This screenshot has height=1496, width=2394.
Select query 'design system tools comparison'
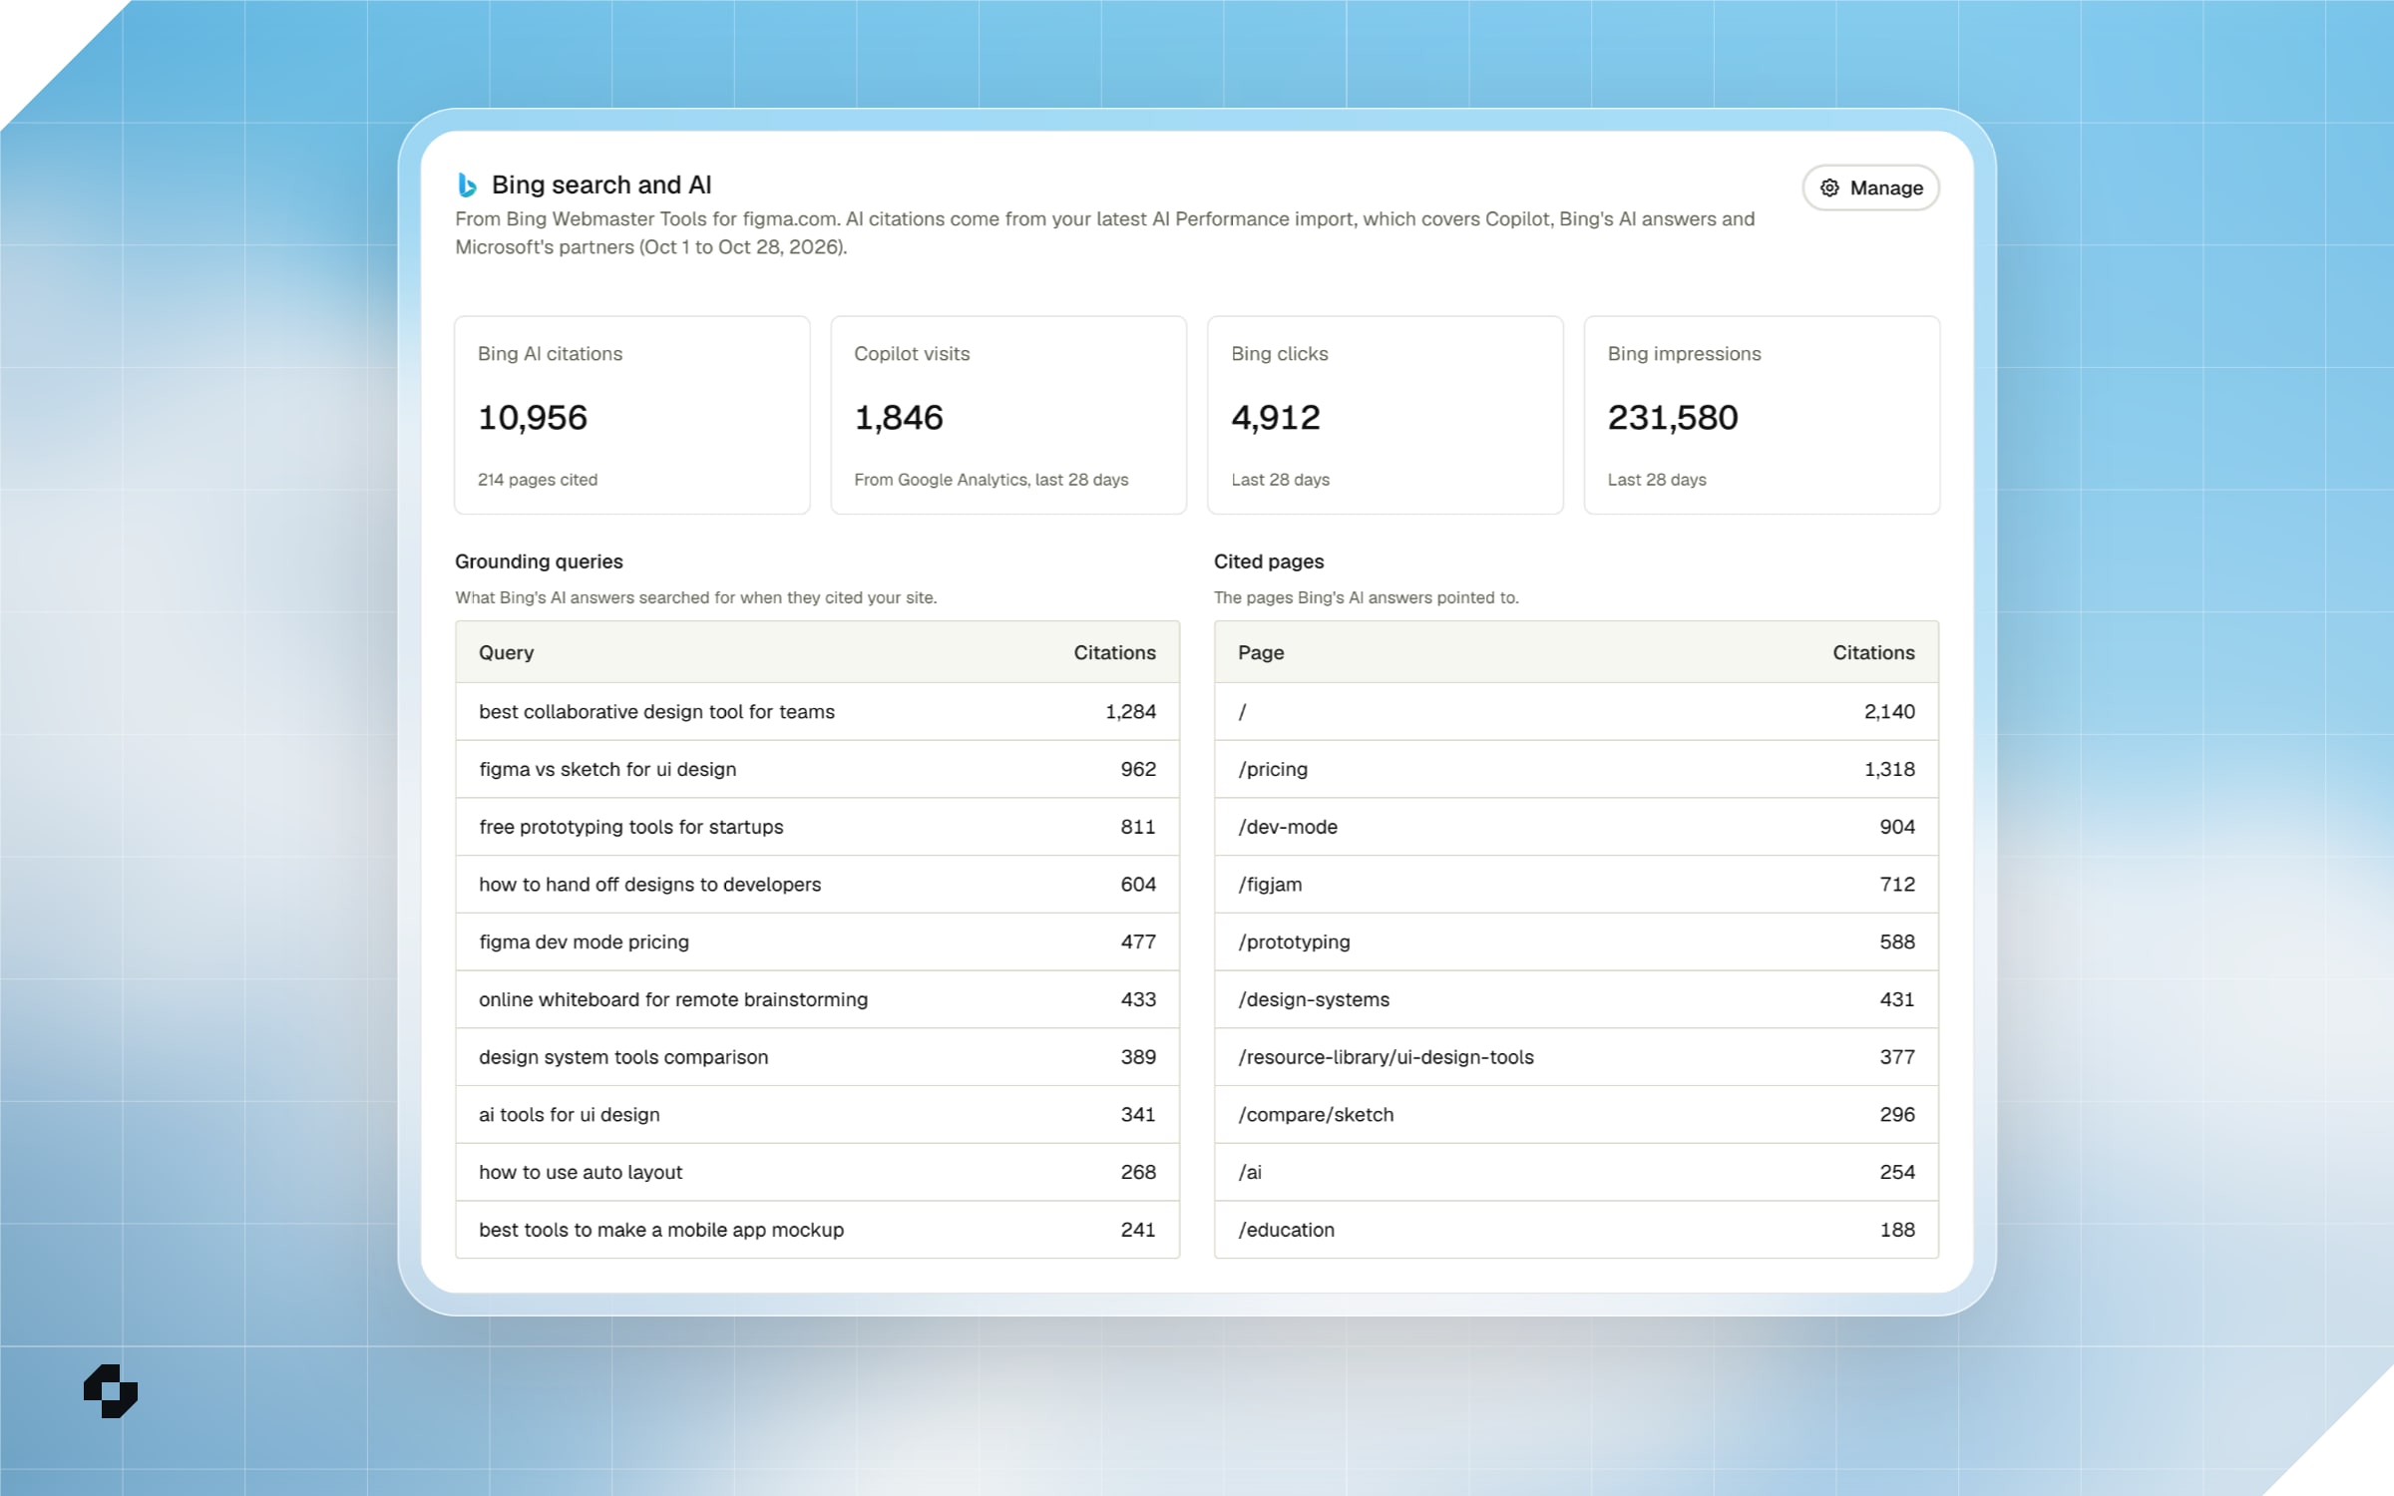(x=818, y=1057)
